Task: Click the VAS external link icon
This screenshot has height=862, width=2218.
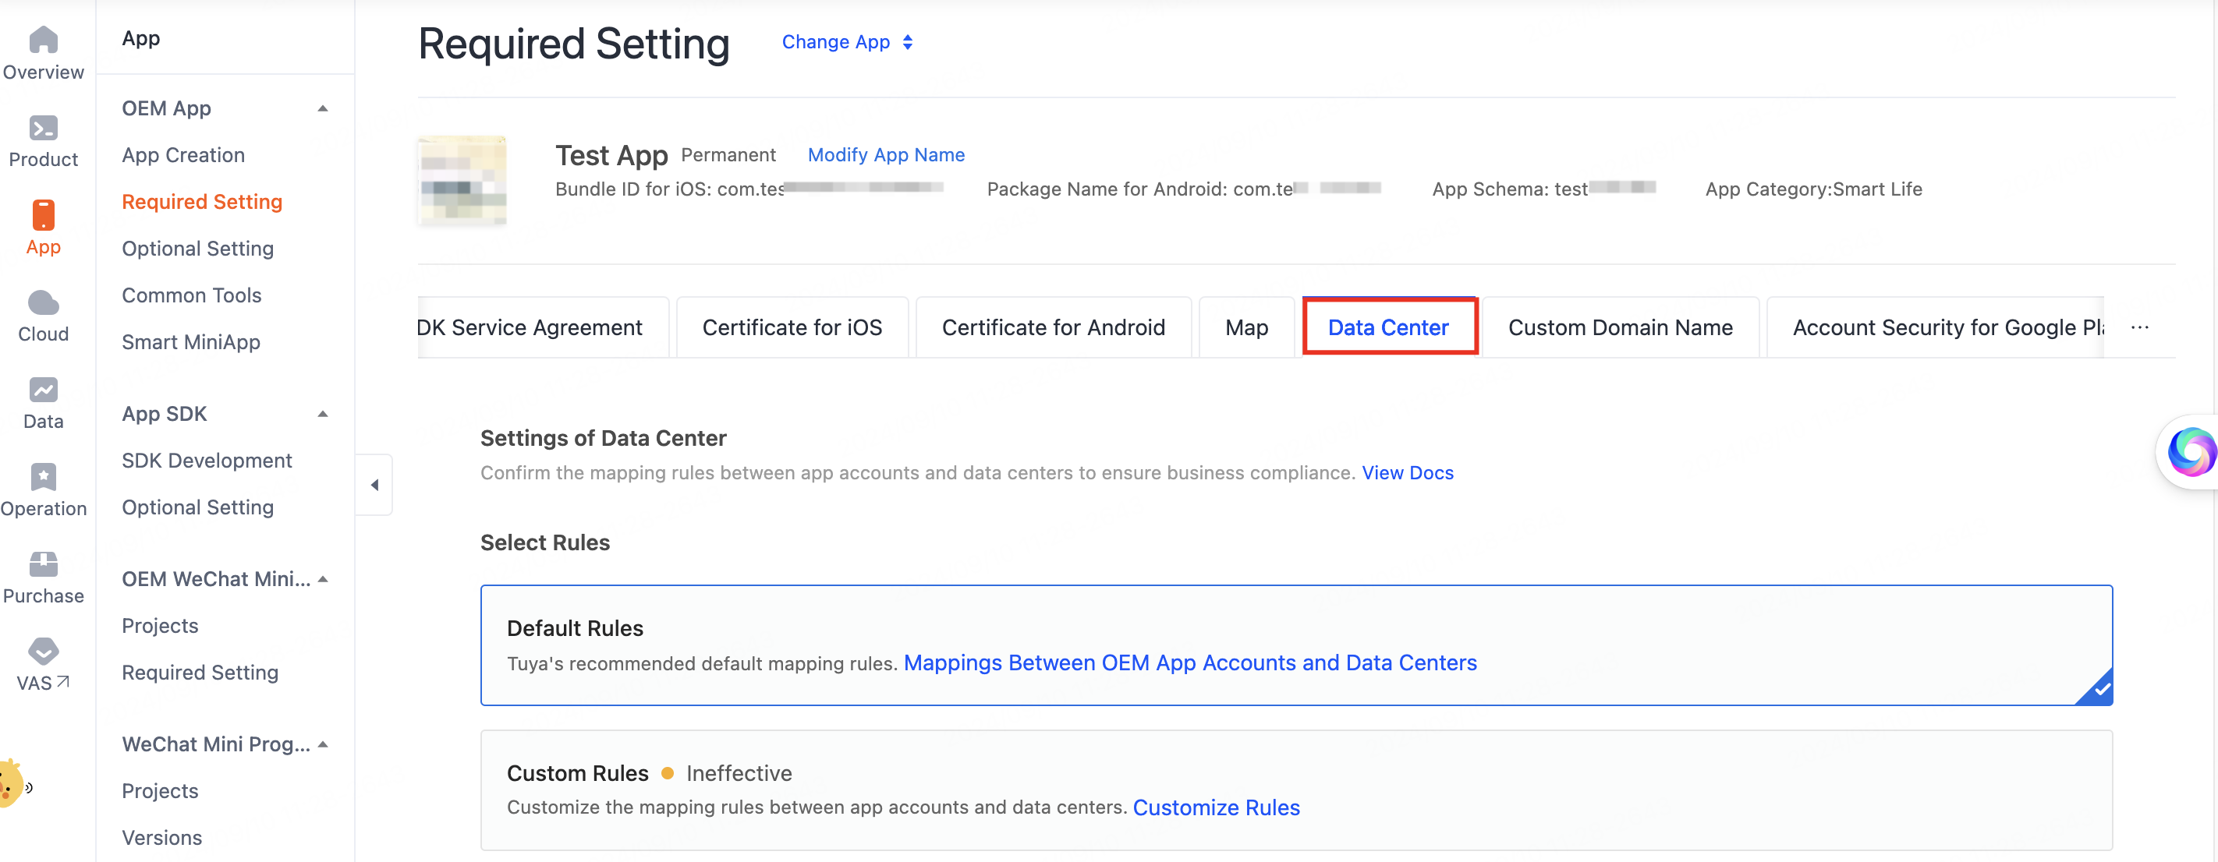Action: 64,681
